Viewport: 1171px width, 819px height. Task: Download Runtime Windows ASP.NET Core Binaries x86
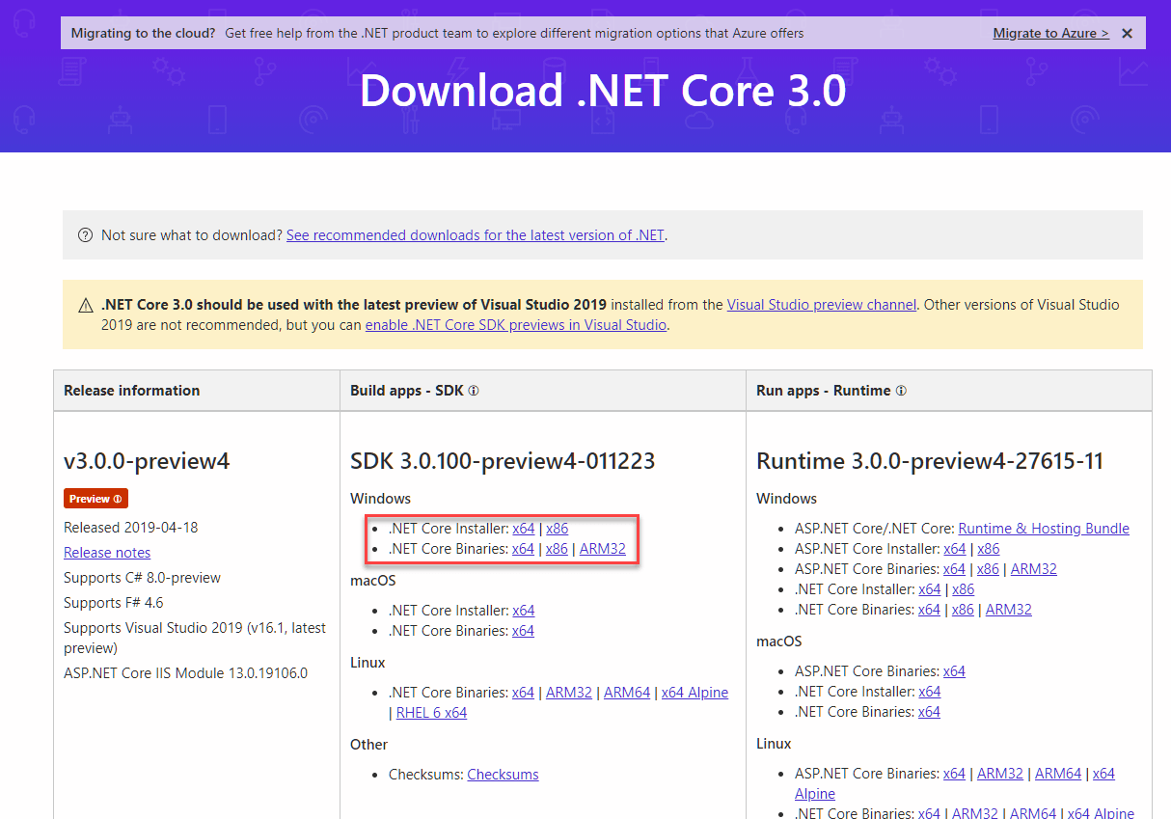tap(988, 569)
